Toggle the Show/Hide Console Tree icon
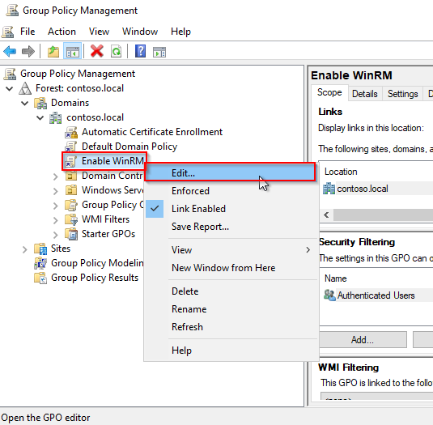Image resolution: width=433 pixels, height=425 pixels. click(x=73, y=51)
